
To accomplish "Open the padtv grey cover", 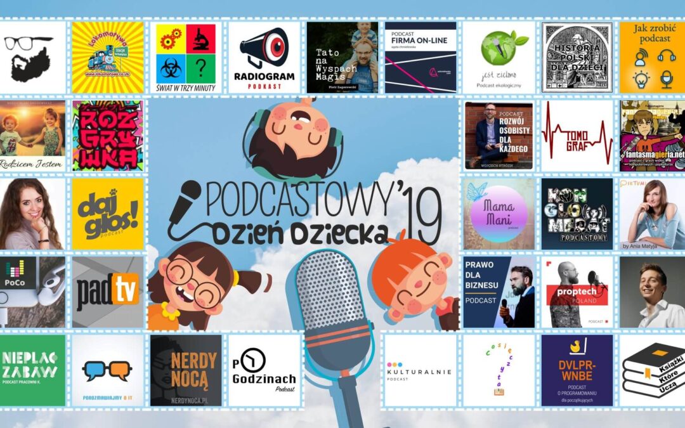I will coord(107,292).
